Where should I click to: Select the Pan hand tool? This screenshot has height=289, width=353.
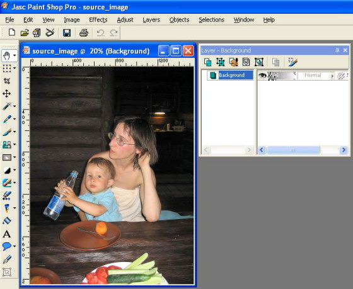point(6,55)
